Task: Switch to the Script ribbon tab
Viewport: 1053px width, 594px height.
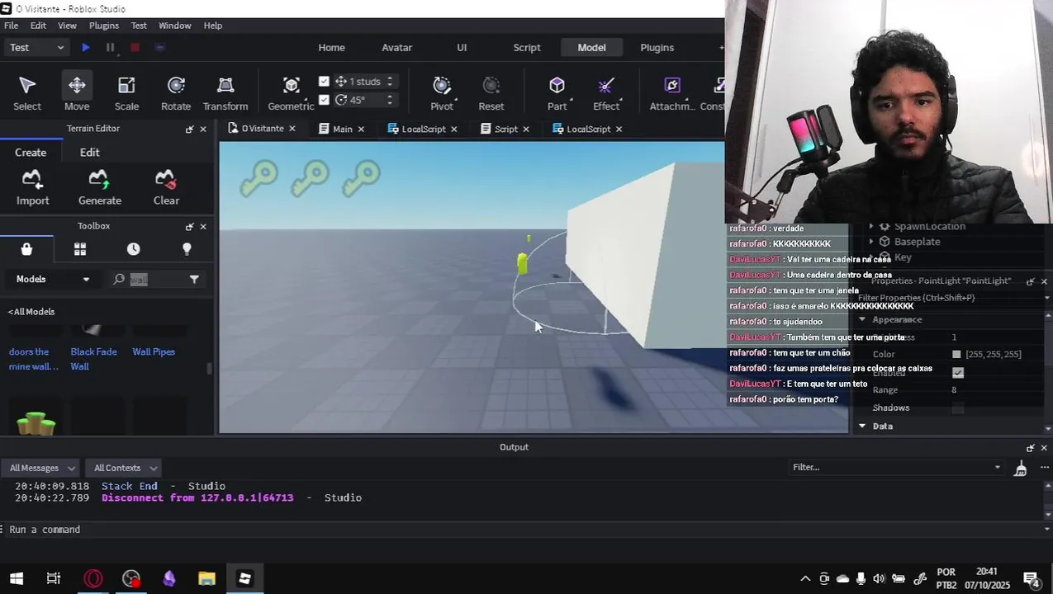Action: pyautogui.click(x=527, y=48)
